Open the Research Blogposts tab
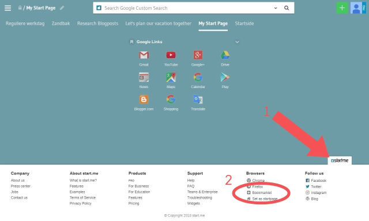 (x=97, y=24)
